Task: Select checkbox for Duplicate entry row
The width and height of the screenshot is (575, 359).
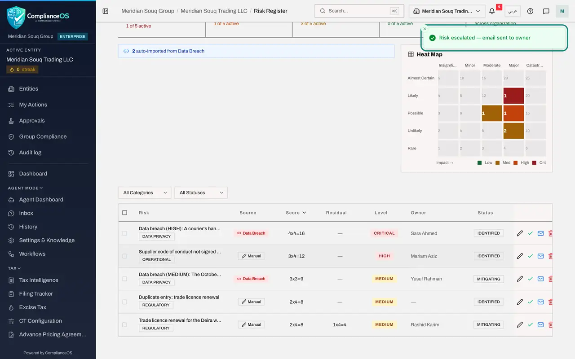Action: point(124,302)
